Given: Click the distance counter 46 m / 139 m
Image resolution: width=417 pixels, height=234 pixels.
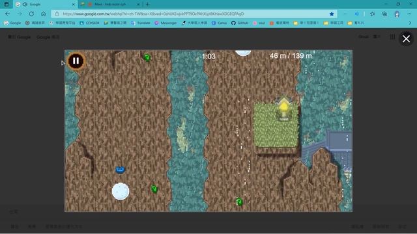Looking at the screenshot, I should click(291, 56).
